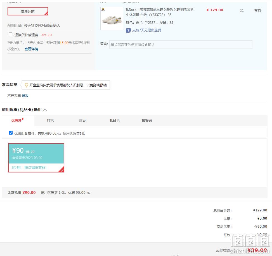272x256 pixels.
Task: Switch to the 红包 tab
Action: (50, 121)
